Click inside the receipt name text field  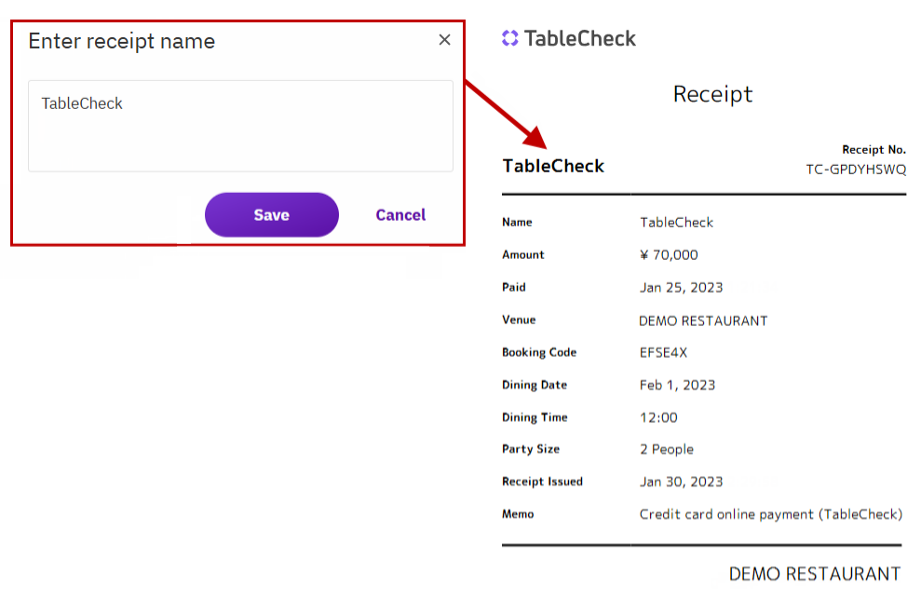coord(240,126)
